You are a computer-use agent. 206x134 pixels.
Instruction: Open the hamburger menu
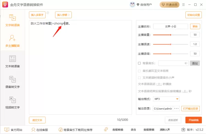click(x=183, y=5)
